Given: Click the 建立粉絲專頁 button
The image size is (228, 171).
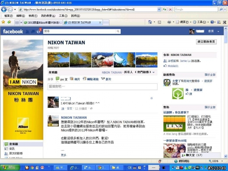Looking at the screenshot, I should pyautogui.click(x=206, y=42).
